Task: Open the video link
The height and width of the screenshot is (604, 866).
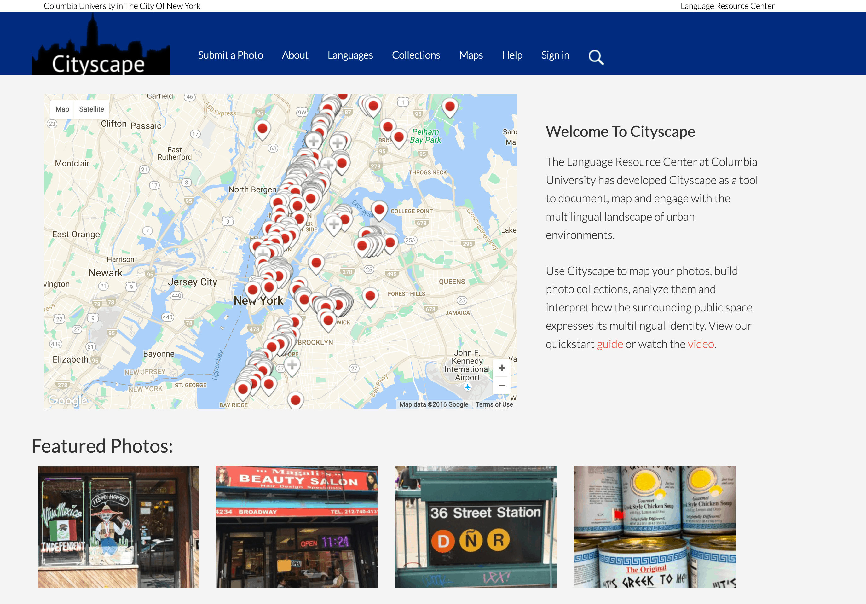Action: coord(701,344)
